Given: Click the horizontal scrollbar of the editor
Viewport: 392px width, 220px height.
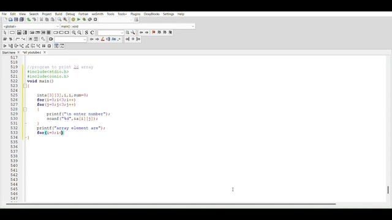Looking at the screenshot, I should 171,204.
